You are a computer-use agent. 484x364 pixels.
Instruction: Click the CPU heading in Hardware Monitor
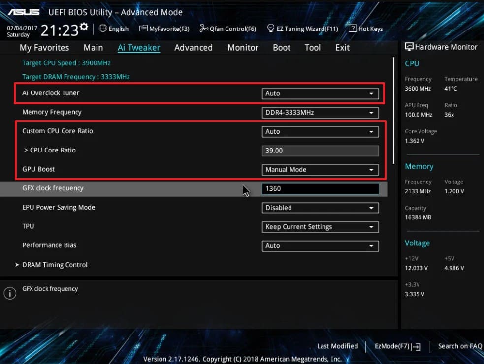(x=412, y=63)
